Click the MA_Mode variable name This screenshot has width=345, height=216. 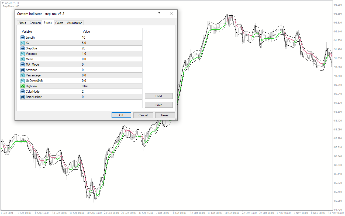point(32,65)
